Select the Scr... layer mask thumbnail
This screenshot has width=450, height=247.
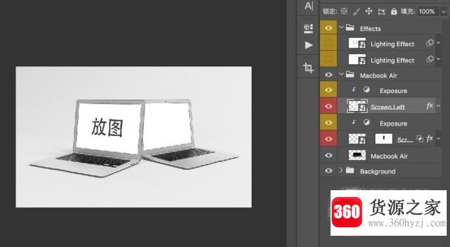(384, 139)
